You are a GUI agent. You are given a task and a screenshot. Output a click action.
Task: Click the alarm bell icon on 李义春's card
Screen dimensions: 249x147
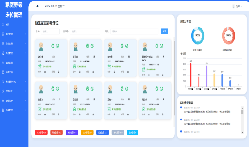coord(109,66)
